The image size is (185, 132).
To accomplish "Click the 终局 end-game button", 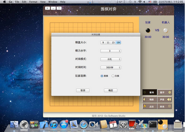I will [165, 106].
